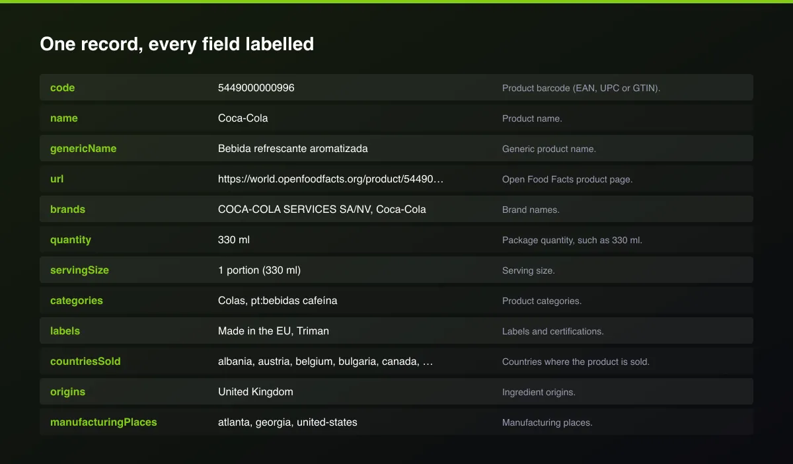
Task: Click the value "Colas, pt:bebidas cafeína"
Action: (x=278, y=301)
